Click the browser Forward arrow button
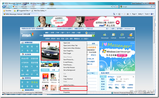159x98 pixels. [x=7, y=7]
